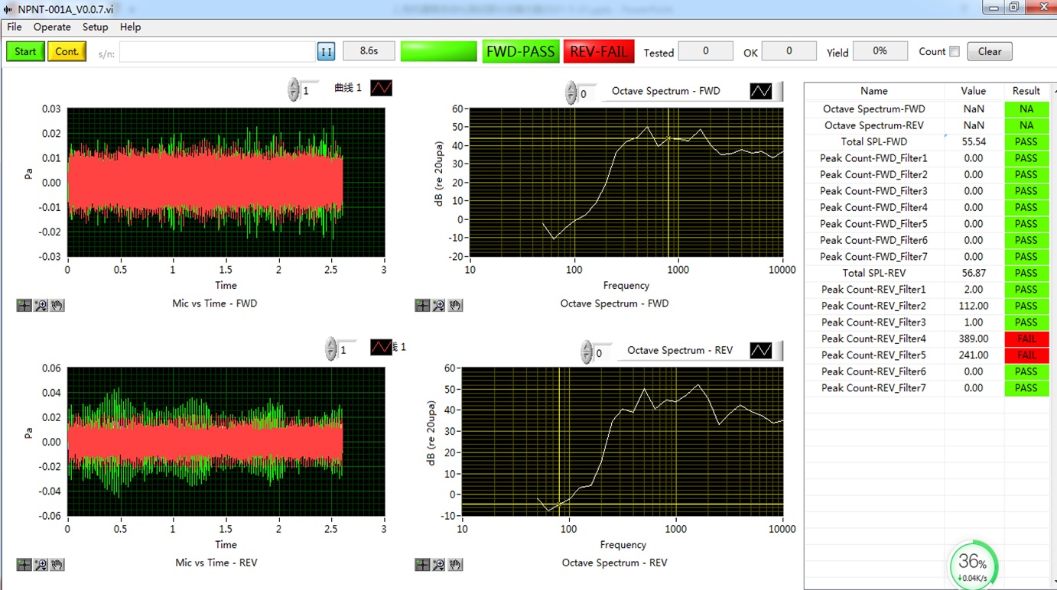The image size is (1057, 590).
Task: Click the index stepper above Mic vs Time - FWD
Action: 294,90
